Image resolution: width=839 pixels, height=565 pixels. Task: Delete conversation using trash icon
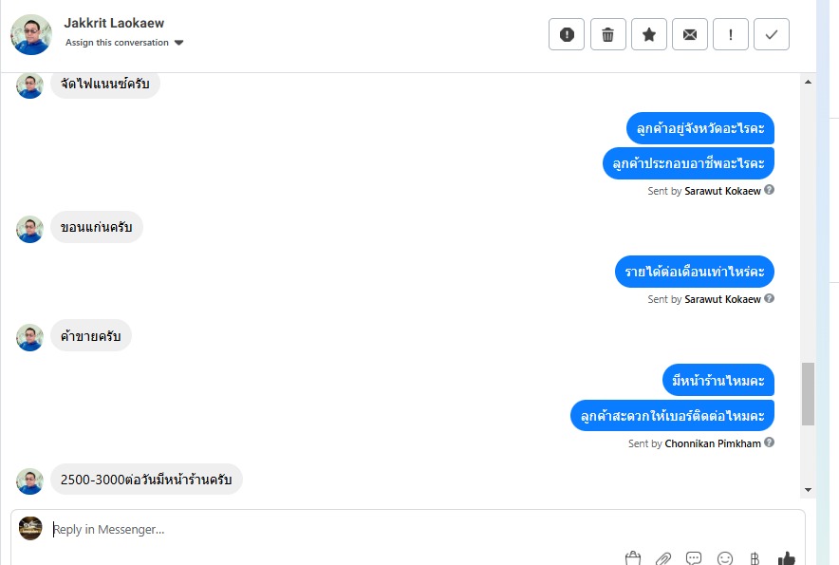click(607, 34)
